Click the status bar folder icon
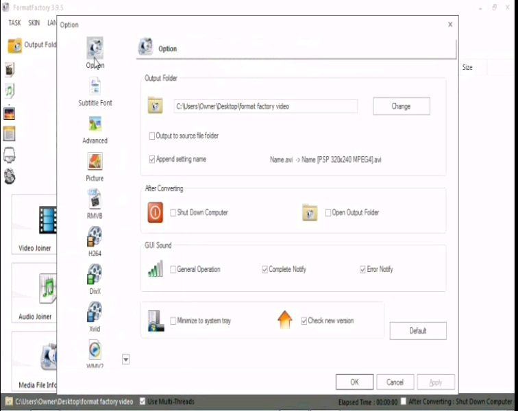Image resolution: width=518 pixels, height=411 pixels. 9,401
